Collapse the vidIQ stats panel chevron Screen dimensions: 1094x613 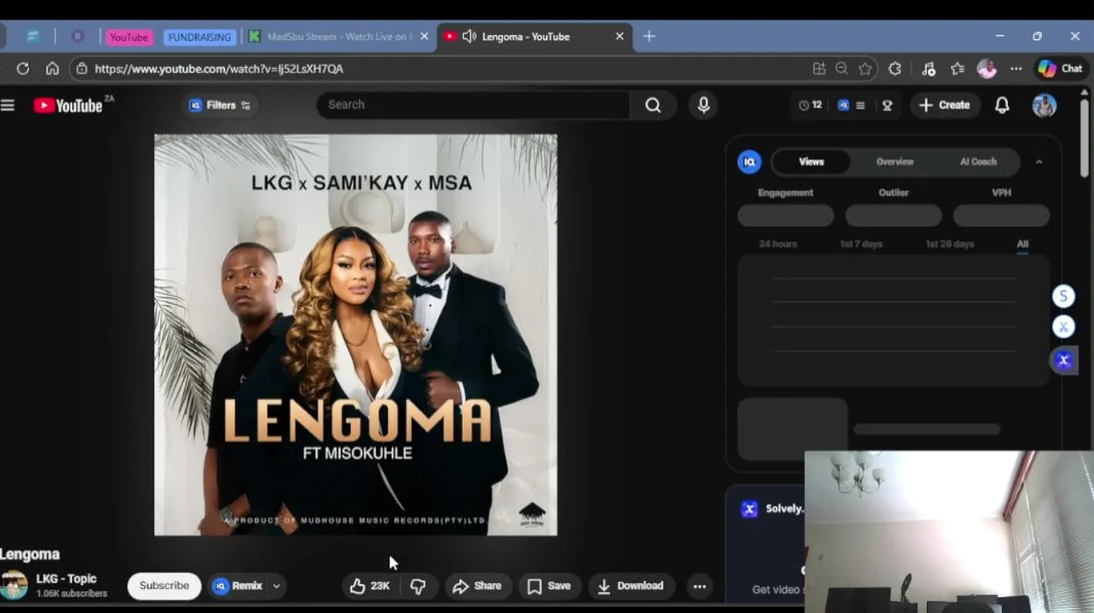coord(1039,162)
